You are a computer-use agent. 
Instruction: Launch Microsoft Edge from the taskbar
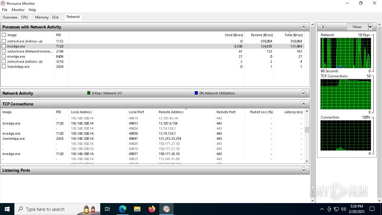point(123,209)
